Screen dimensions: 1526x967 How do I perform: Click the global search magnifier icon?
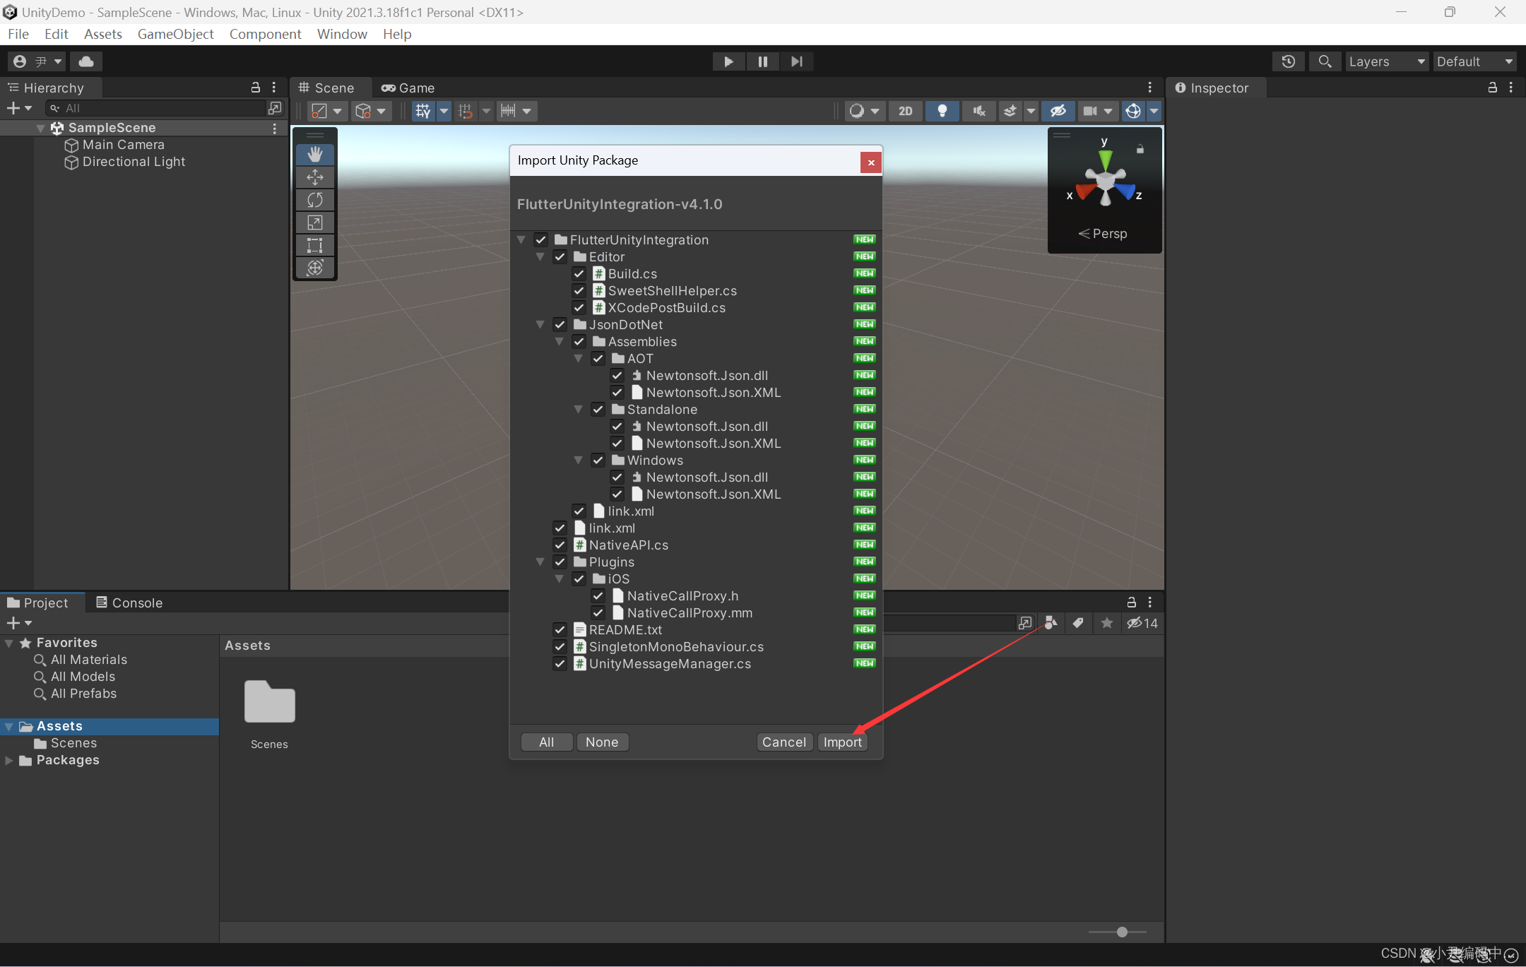tap(1325, 61)
